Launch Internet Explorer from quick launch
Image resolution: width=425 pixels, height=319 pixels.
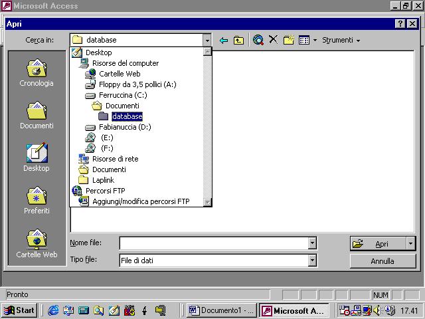point(53,310)
